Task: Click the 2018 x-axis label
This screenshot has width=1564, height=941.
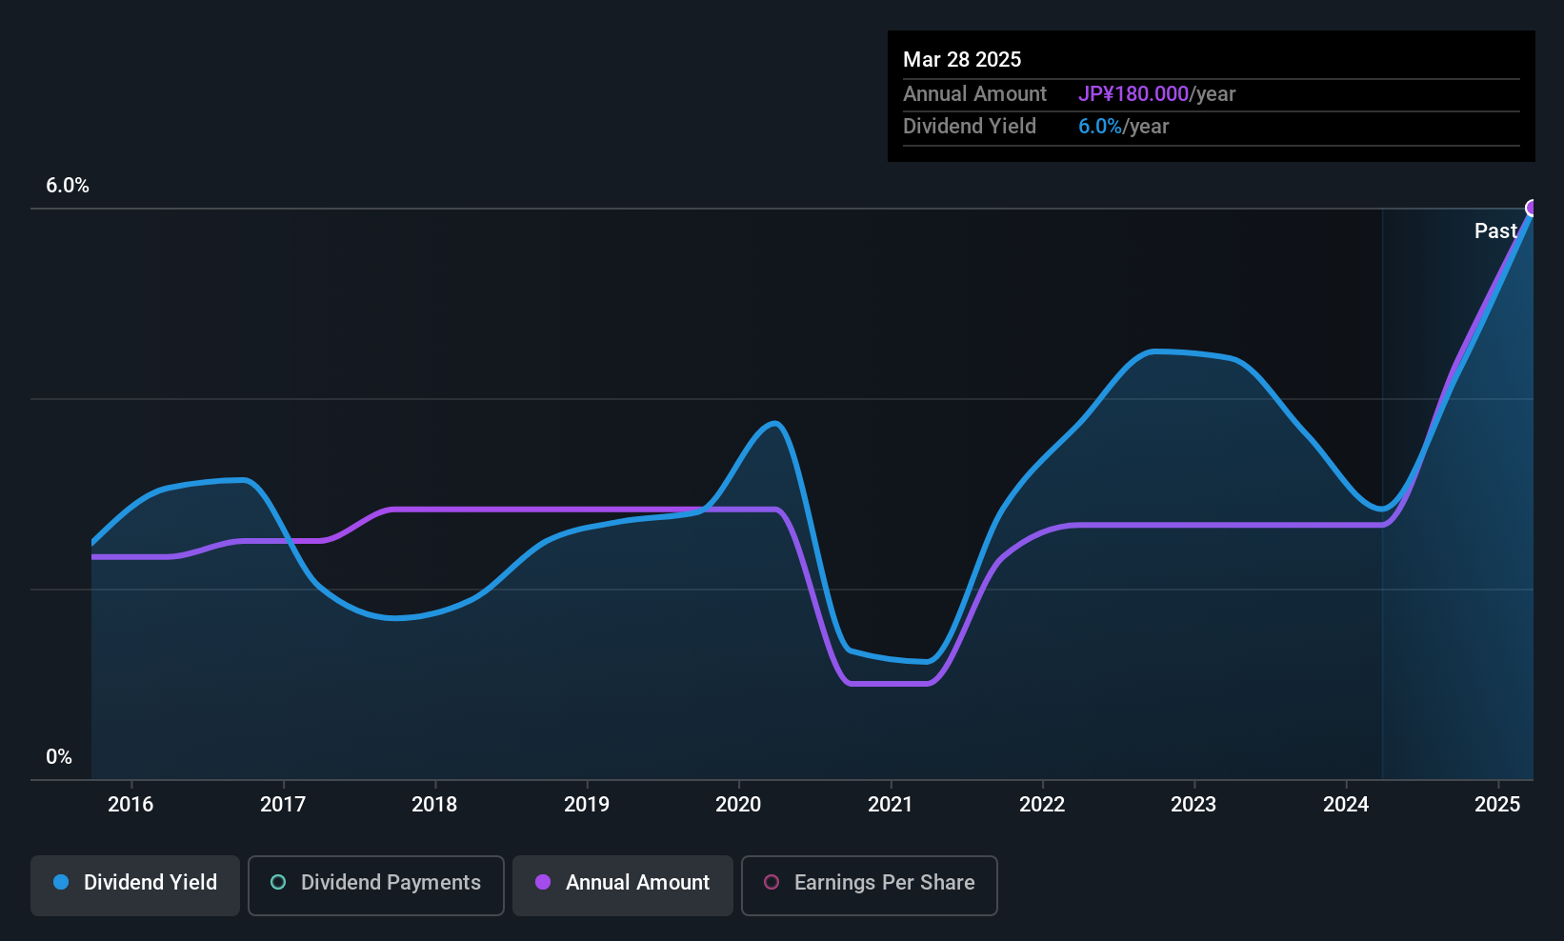Action: (434, 805)
